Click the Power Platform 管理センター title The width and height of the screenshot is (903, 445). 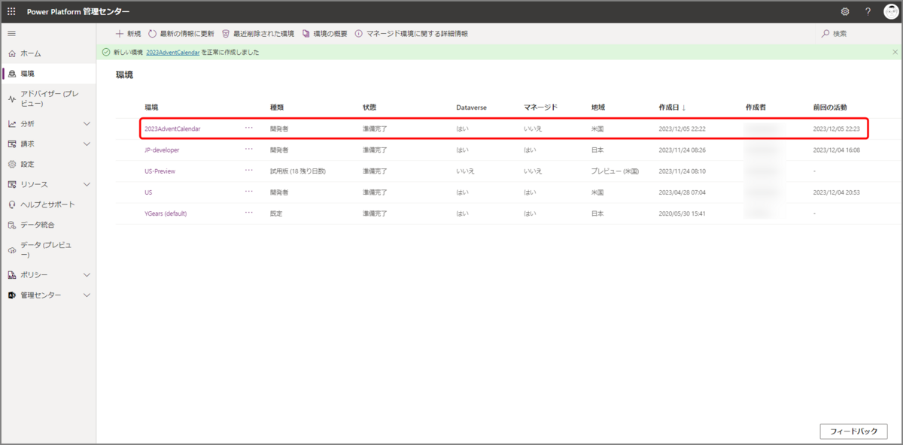click(78, 12)
